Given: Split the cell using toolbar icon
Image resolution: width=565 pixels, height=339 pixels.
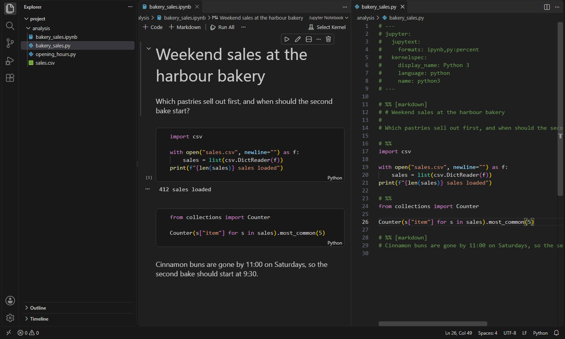Looking at the screenshot, I should tap(309, 39).
